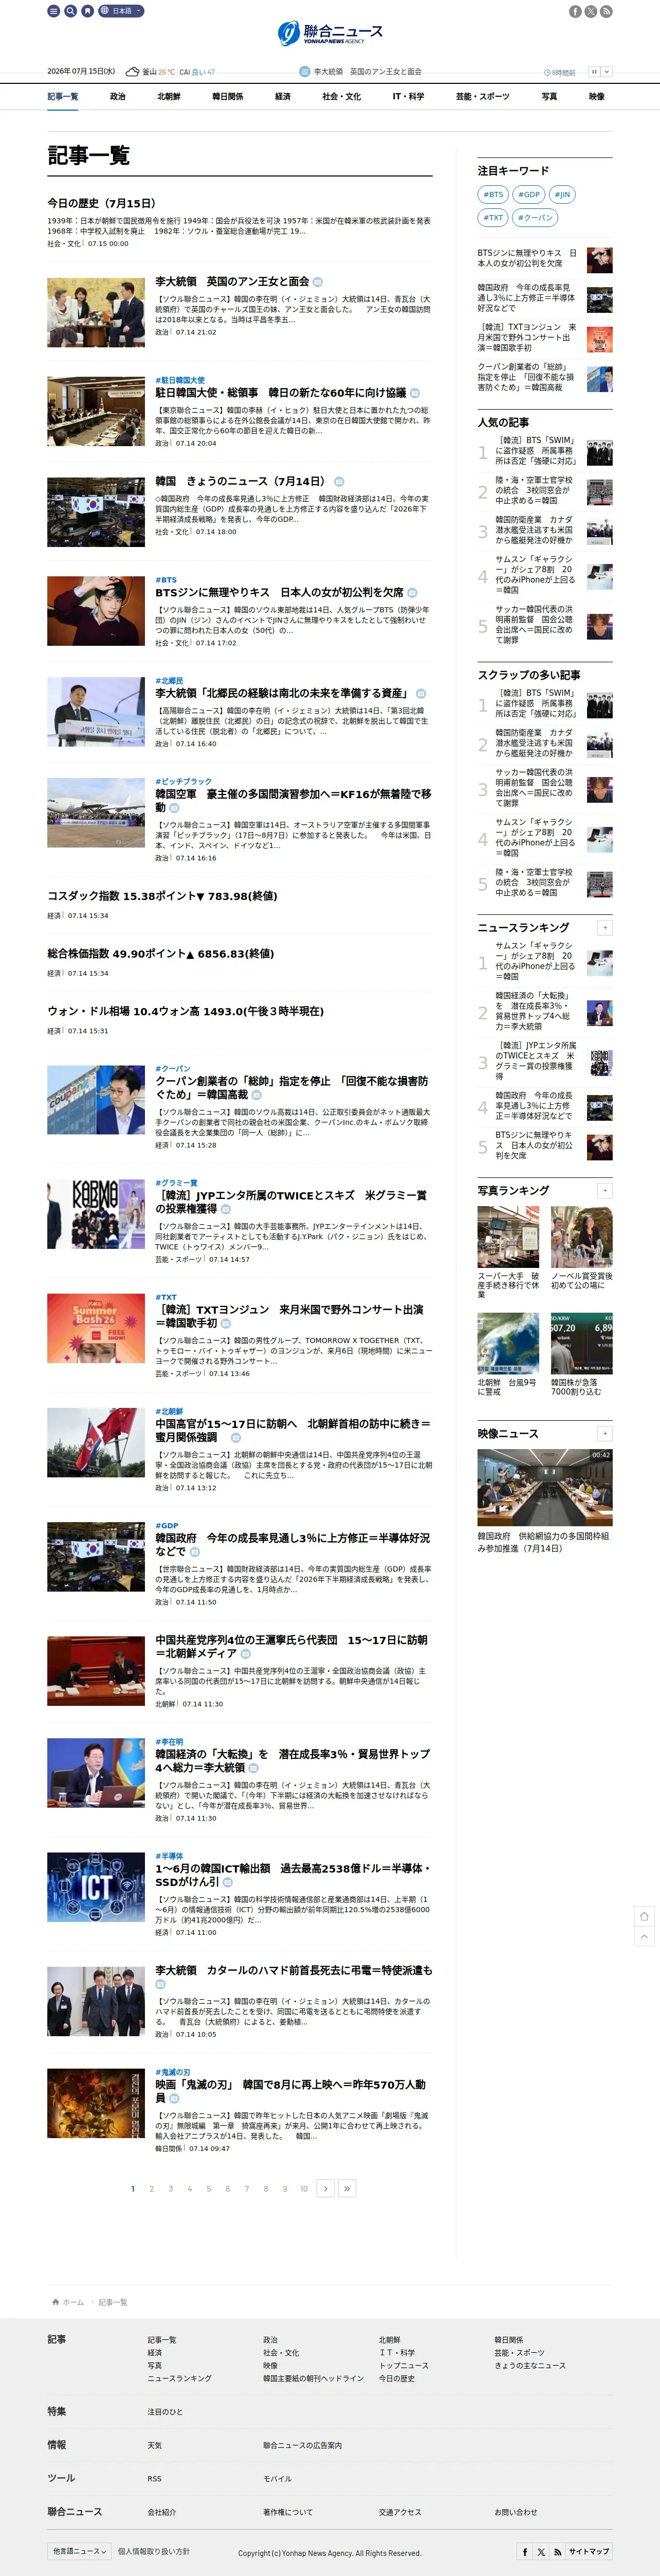Open the 日本語 language selector

(121, 11)
